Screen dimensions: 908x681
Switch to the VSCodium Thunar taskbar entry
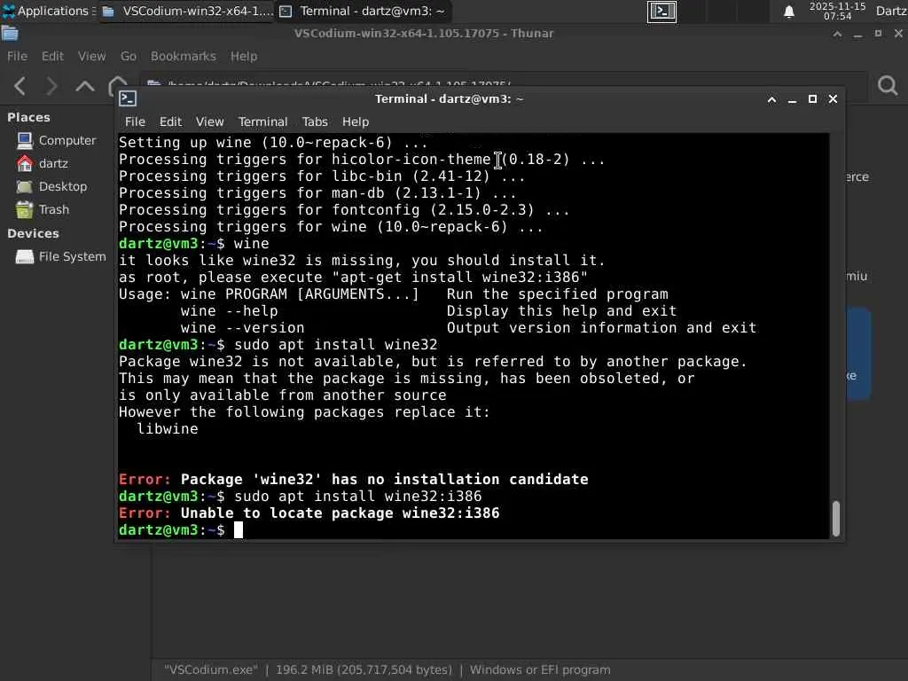pyautogui.click(x=187, y=11)
